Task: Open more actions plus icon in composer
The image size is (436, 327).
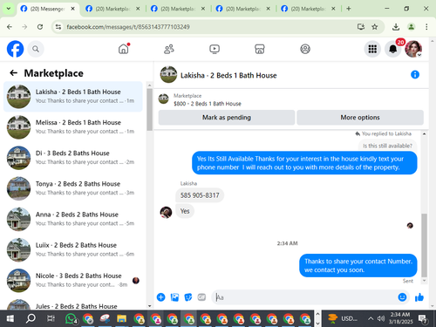Action: coord(160,297)
